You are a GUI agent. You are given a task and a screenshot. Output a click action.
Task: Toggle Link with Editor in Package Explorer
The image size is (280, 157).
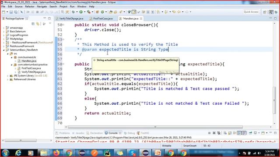[38, 24]
